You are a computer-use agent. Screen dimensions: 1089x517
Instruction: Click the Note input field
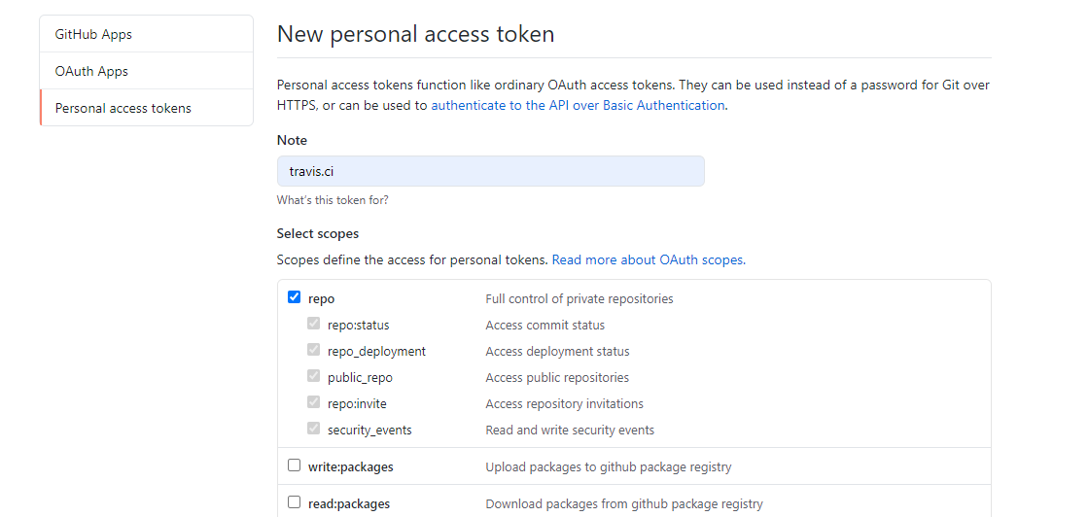pyautogui.click(x=490, y=171)
